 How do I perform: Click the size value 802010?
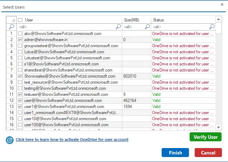click(x=130, y=76)
